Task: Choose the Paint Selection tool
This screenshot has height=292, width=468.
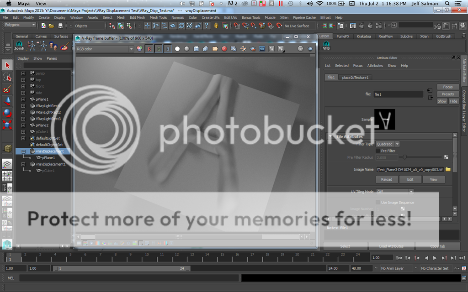Action: [x=7, y=89]
